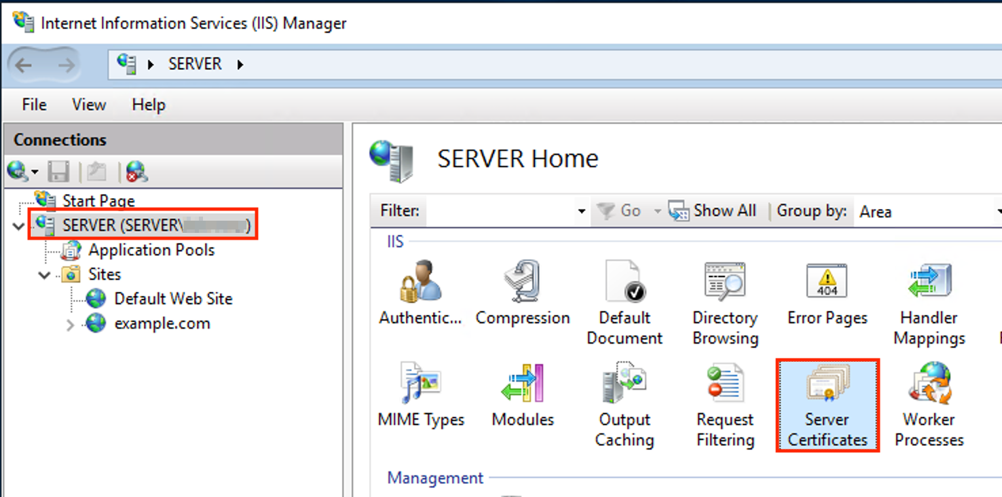
Task: Click the IIS Manager title bar icon
Action: (23, 22)
